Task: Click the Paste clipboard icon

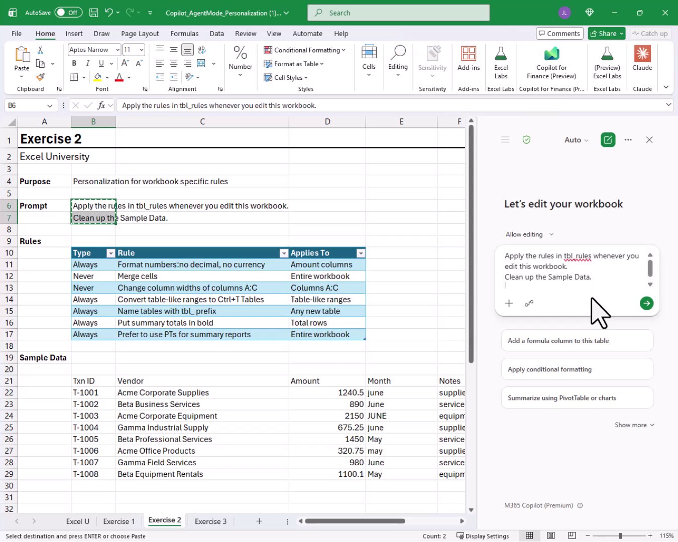Action: tap(22, 54)
